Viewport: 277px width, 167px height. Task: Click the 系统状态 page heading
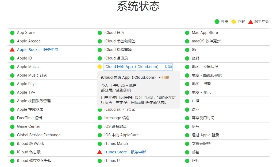tap(138, 6)
